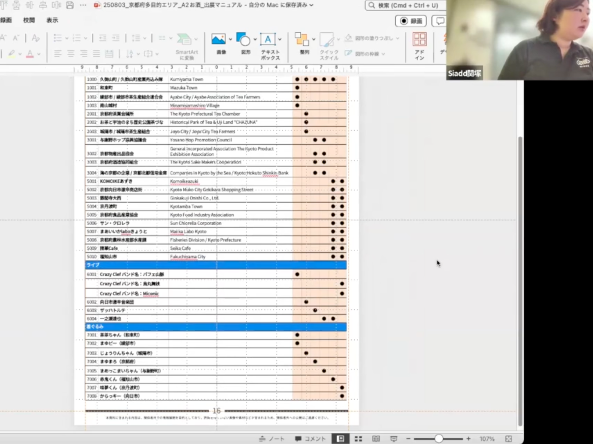This screenshot has height=444, width=593.
Task: Click the fit slide to window icon
Action: (x=508, y=438)
